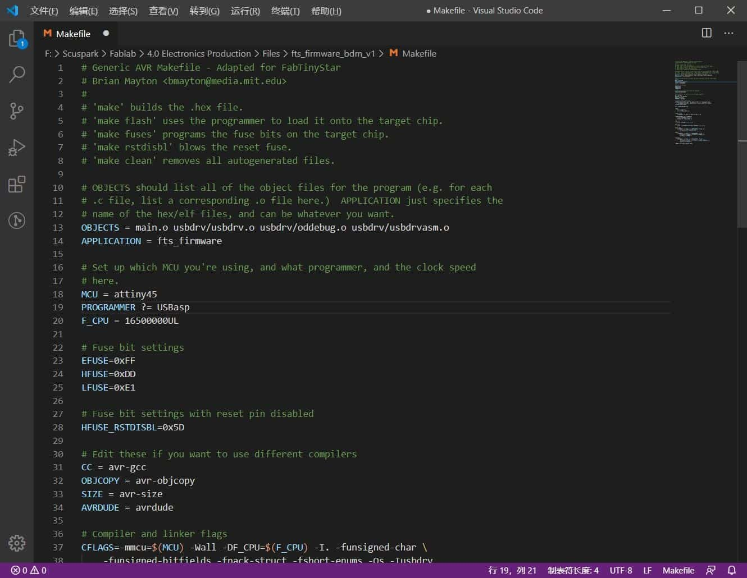This screenshot has width=747, height=578.
Task: Click the MCU = attiny45 line
Action: click(119, 294)
